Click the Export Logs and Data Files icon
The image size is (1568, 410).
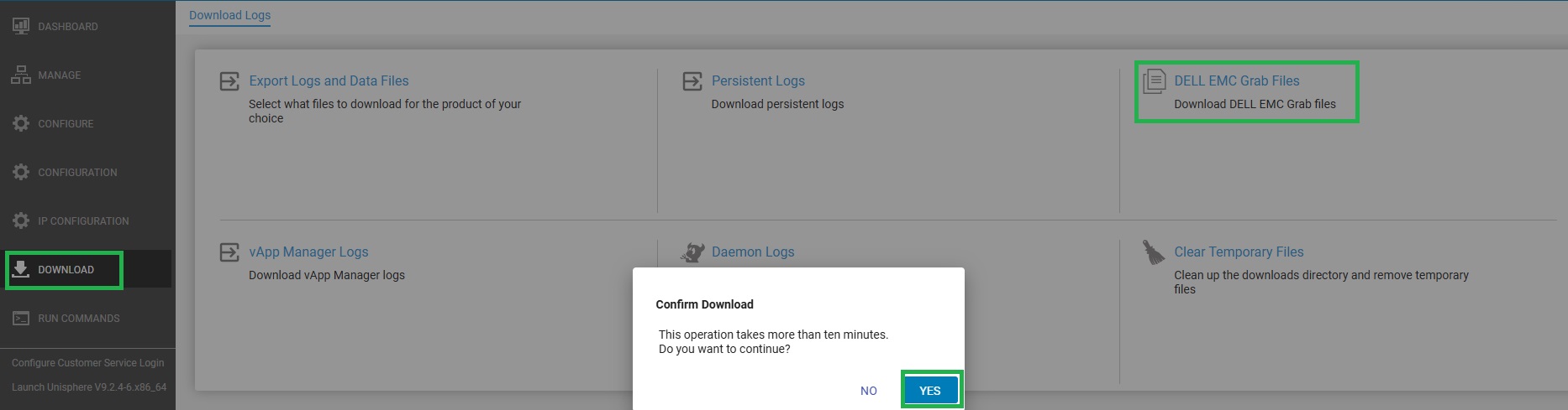tap(229, 81)
